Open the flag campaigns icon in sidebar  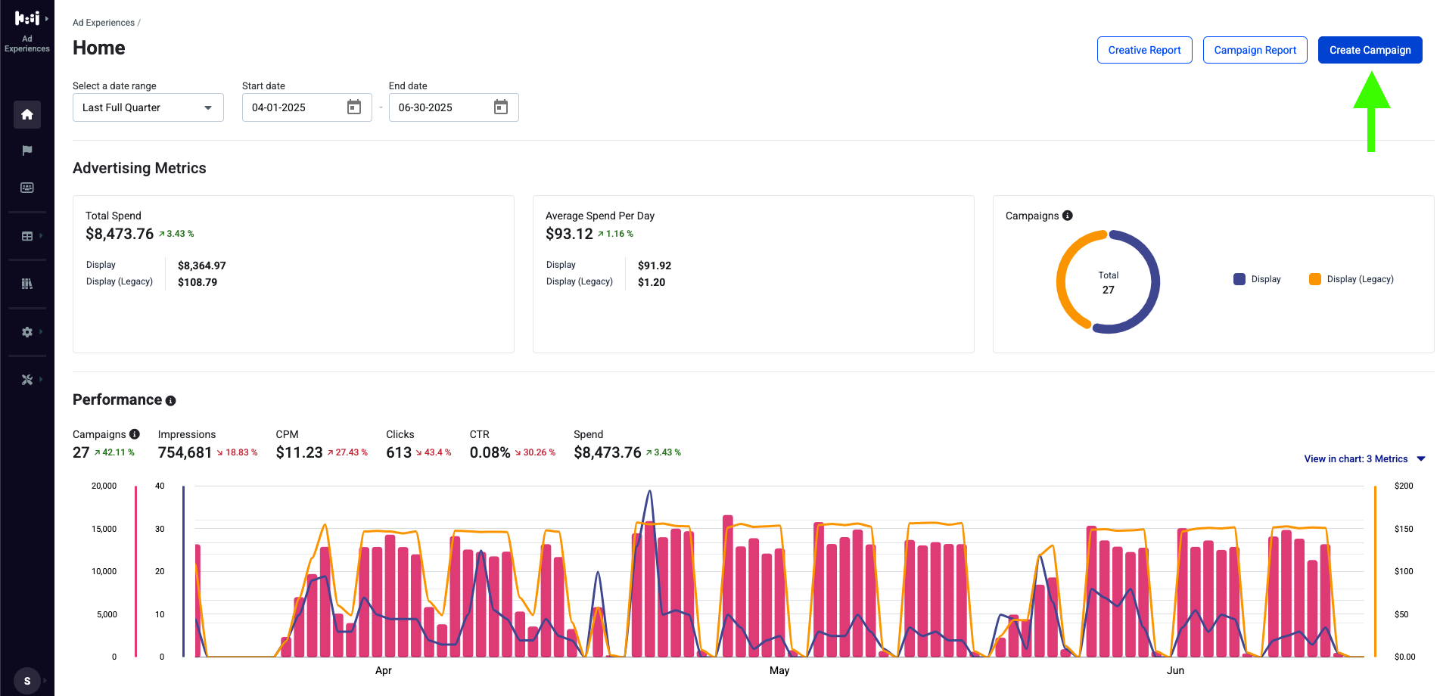(x=27, y=151)
